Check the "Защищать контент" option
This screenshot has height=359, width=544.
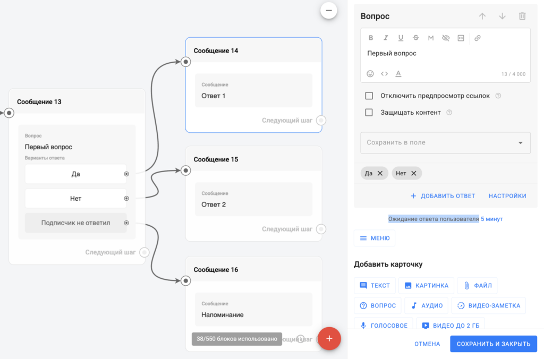point(369,113)
